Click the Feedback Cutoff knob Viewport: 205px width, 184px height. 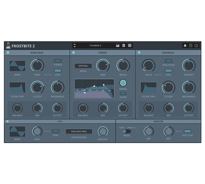(168, 87)
